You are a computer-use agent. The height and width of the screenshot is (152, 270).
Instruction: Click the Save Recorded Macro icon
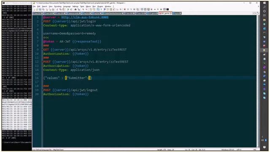coord(138,9)
